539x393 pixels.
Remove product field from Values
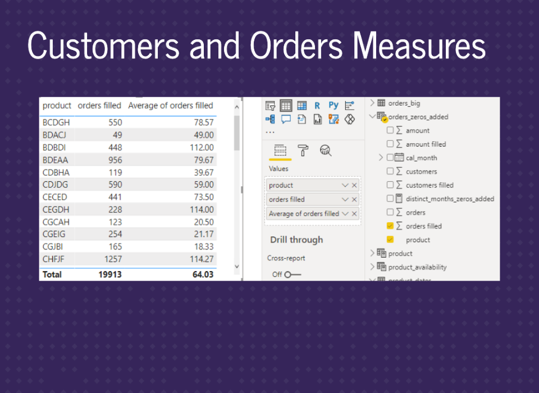354,185
